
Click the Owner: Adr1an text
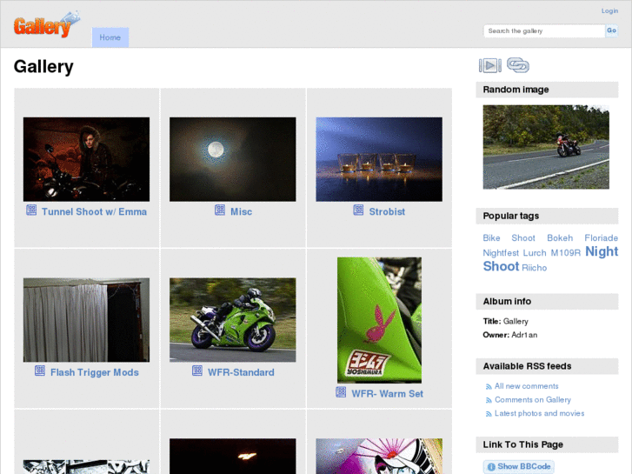tap(510, 335)
